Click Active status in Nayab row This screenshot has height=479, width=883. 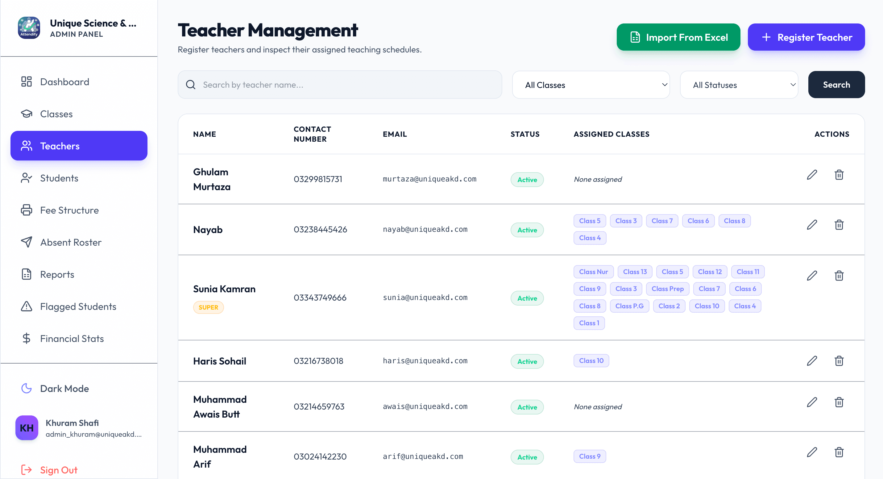pos(527,230)
